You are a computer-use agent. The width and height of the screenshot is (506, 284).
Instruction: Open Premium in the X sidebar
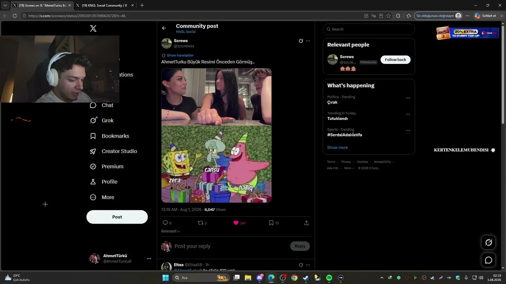(107, 166)
